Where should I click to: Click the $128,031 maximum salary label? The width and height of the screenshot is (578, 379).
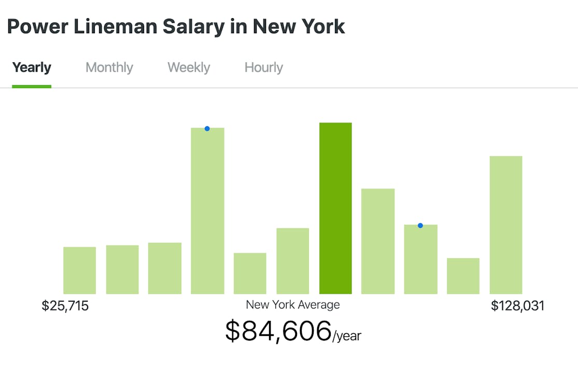517,306
